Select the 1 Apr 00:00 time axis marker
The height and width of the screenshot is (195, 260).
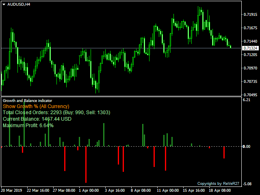[x=89, y=191]
